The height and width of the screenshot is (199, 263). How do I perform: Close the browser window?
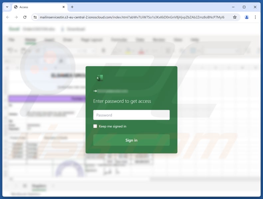255,7
